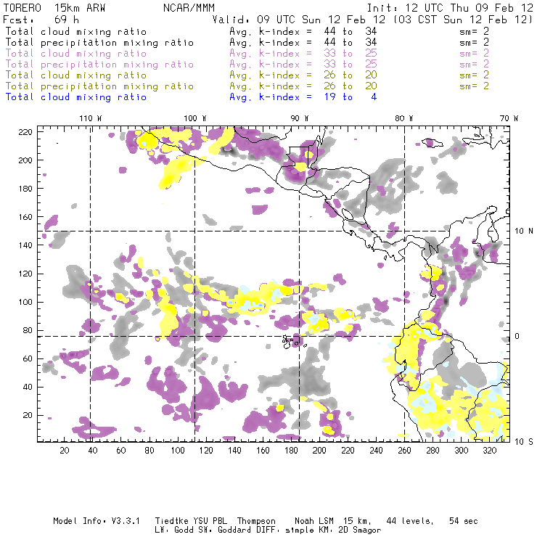
Task: Click the 'Noah LSM' footer text
Action: [314, 521]
